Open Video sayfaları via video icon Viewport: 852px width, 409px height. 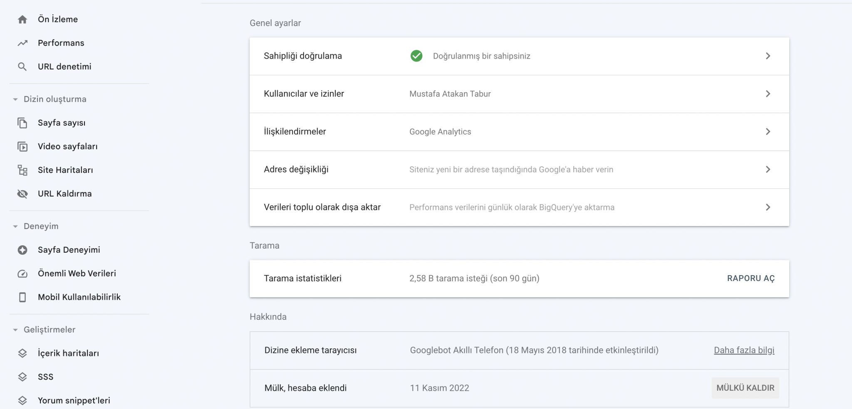[23, 146]
